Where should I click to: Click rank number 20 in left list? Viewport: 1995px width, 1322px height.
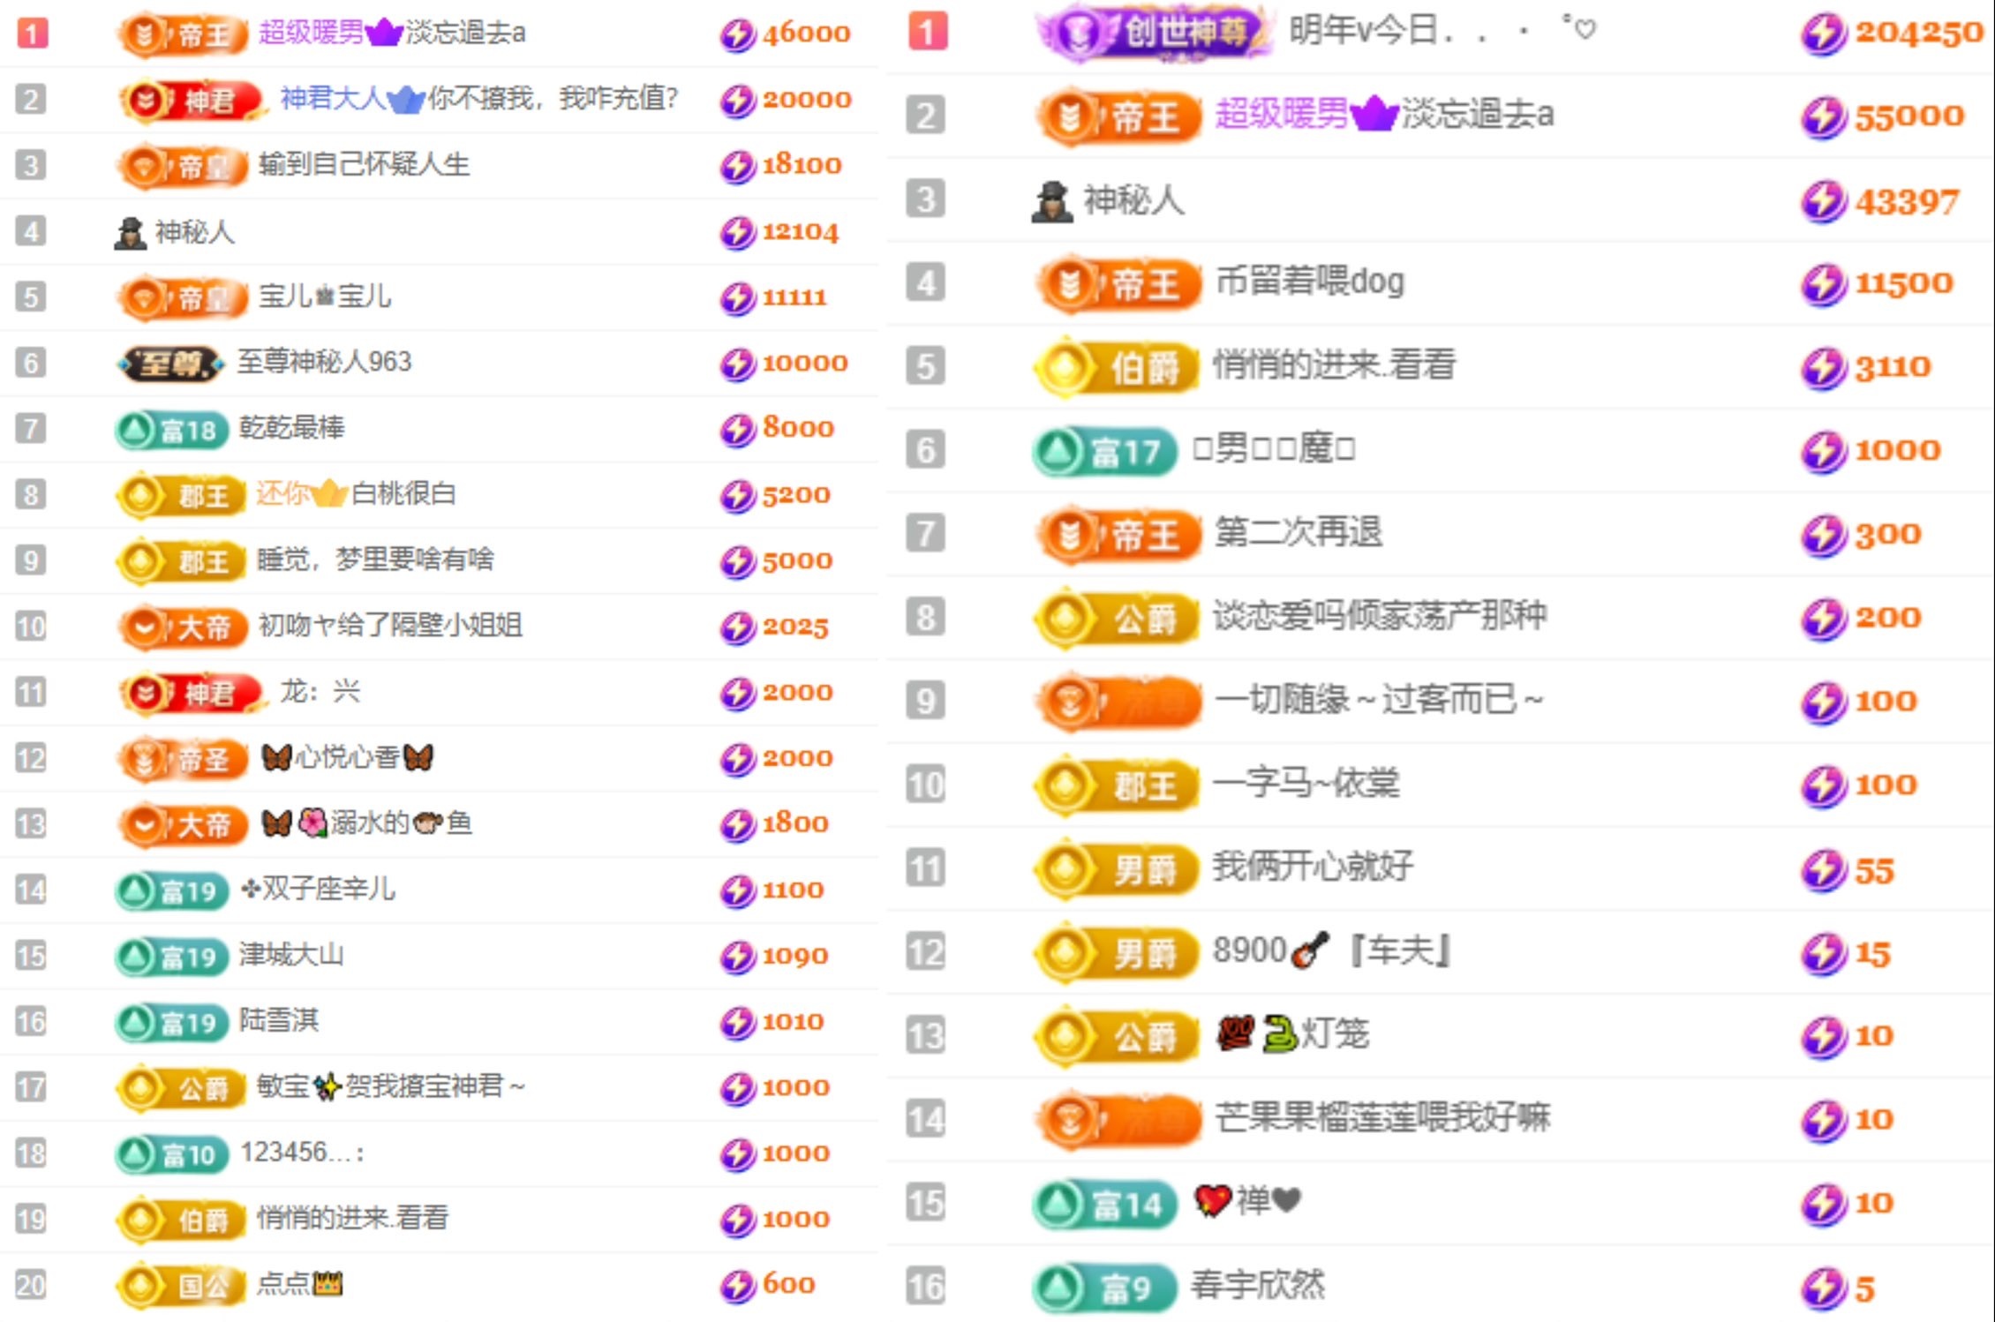[x=31, y=1286]
